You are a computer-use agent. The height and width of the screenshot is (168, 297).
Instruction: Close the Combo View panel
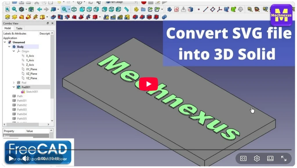pyautogui.click(x=52, y=23)
